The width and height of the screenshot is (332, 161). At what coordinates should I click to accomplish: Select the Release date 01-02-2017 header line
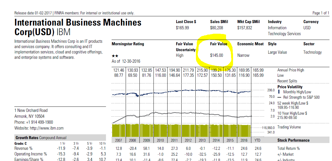74,13
